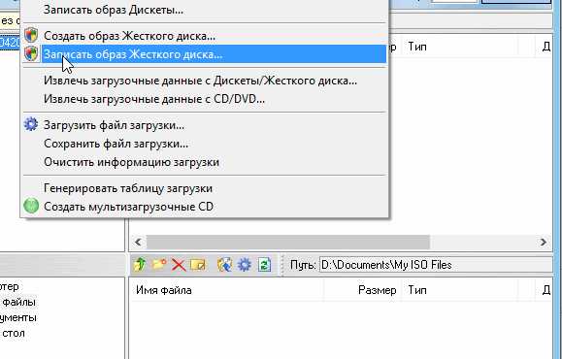Select 'Записать образ Дискеты...' menu entry
Screen dimensions: 562x359
[x=204, y=10]
